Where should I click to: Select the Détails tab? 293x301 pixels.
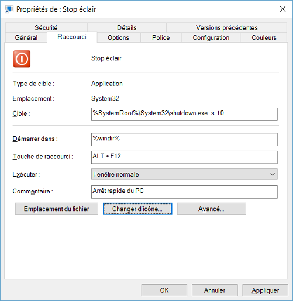coord(127,27)
